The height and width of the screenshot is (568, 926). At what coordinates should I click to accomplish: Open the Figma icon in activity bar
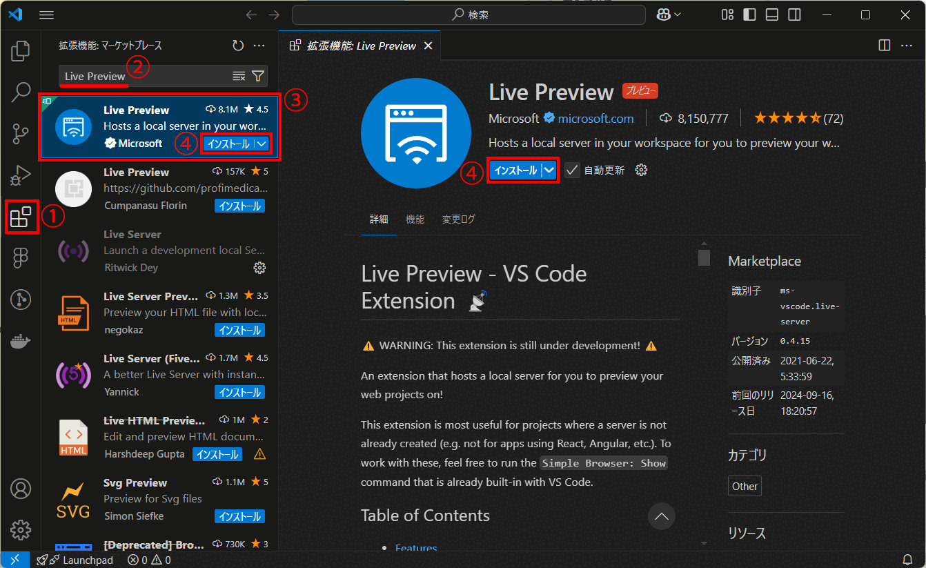[x=21, y=258]
